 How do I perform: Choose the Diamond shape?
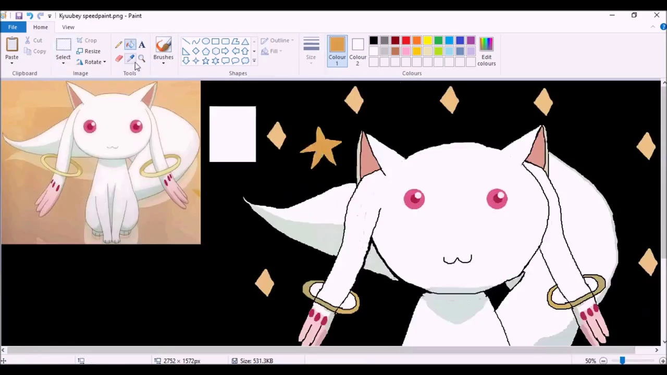196,51
